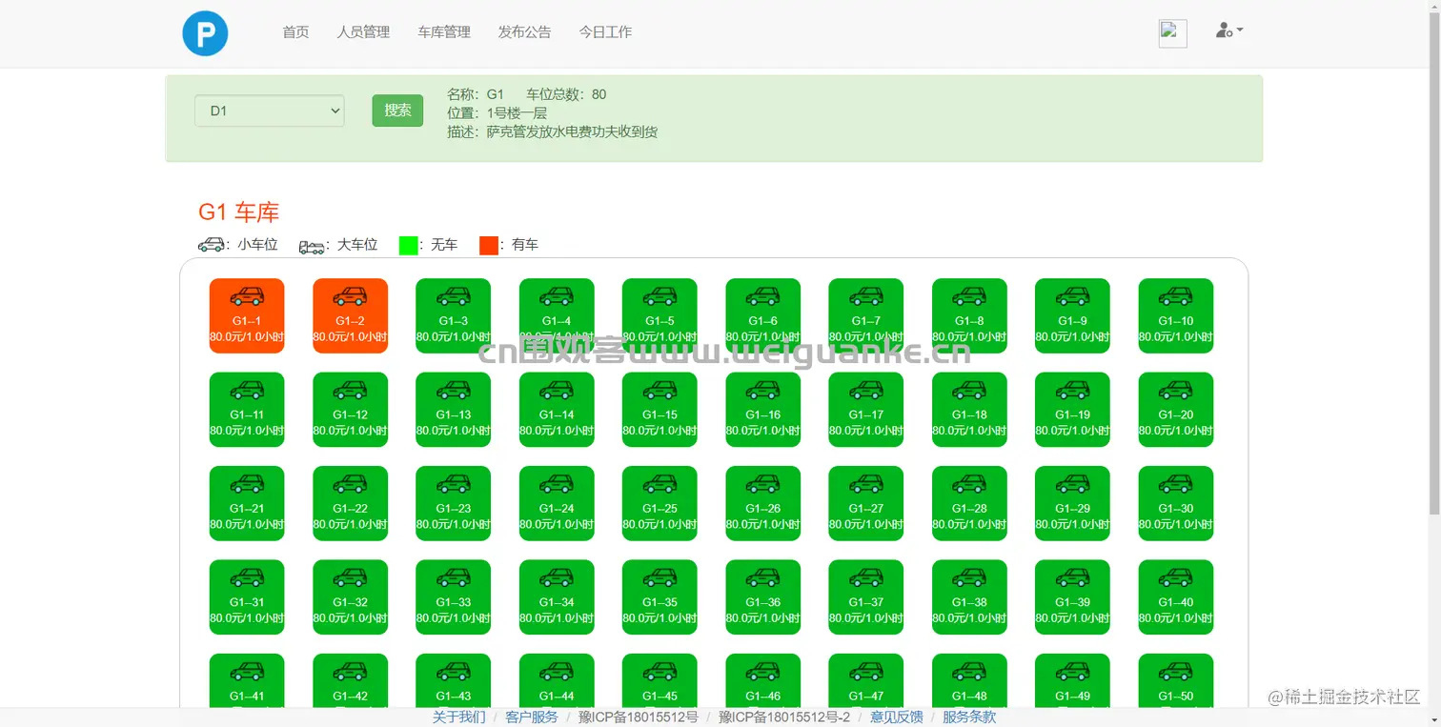This screenshot has height=727, width=1441.
Task: Open the 客户服务 footer link
Action: (532, 717)
